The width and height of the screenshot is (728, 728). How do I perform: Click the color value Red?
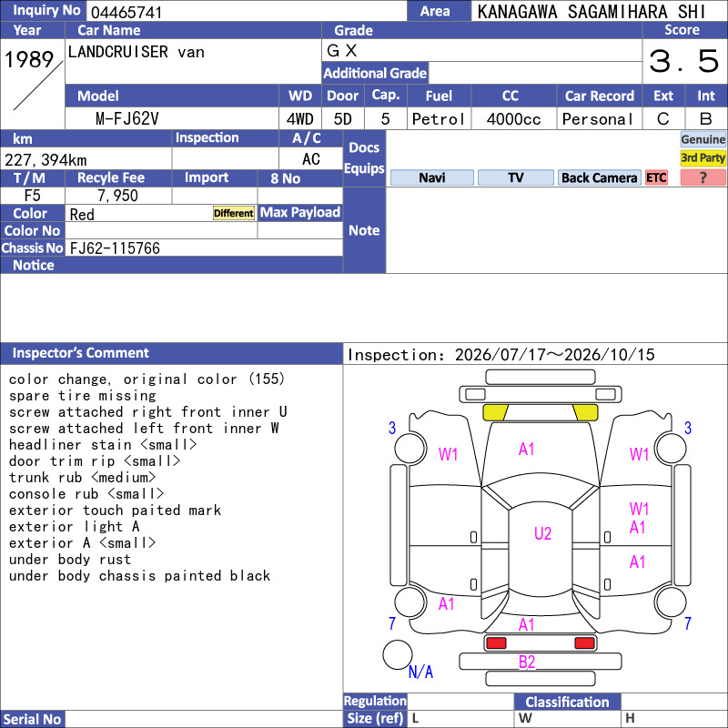click(82, 215)
